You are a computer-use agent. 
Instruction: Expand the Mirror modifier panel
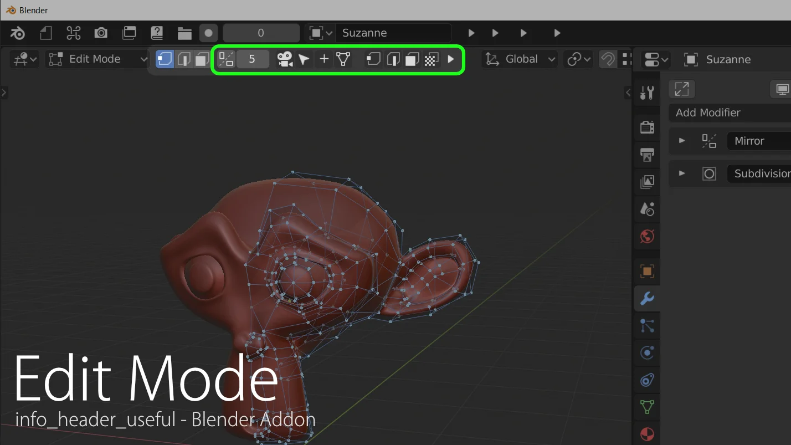[682, 141]
